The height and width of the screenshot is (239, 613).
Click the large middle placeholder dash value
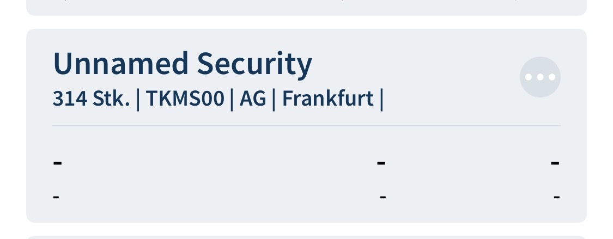tap(381, 162)
